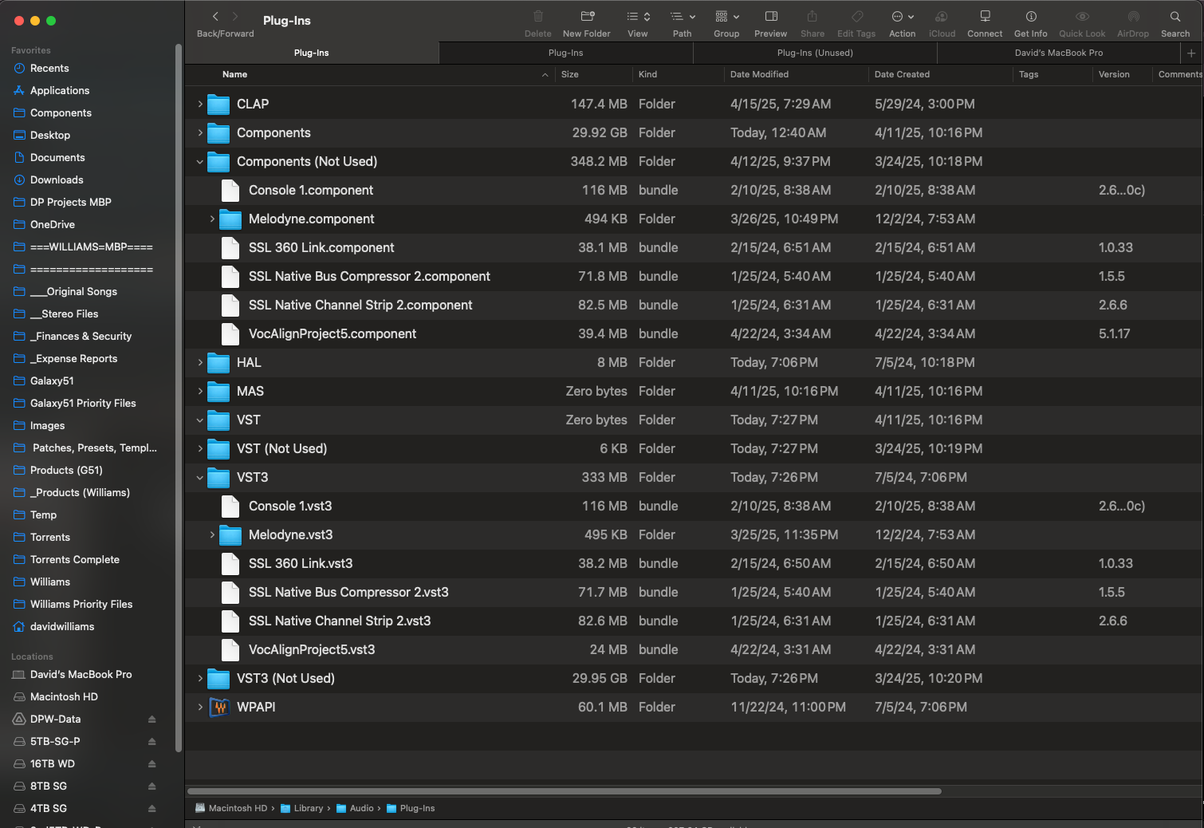Screen dimensions: 1204x828
Task: Select the first Plug-Ins tab
Action: 312,53
